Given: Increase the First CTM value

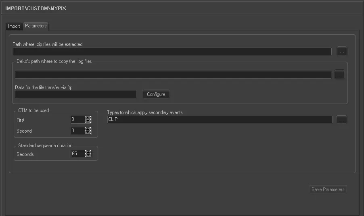Looking at the screenshot, I should click(x=88, y=118).
